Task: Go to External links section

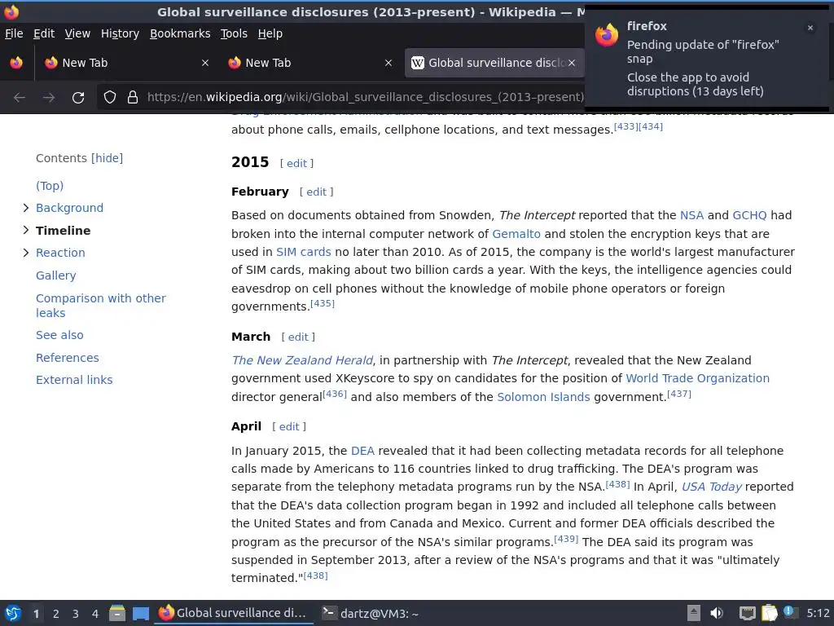Action: pos(74,380)
